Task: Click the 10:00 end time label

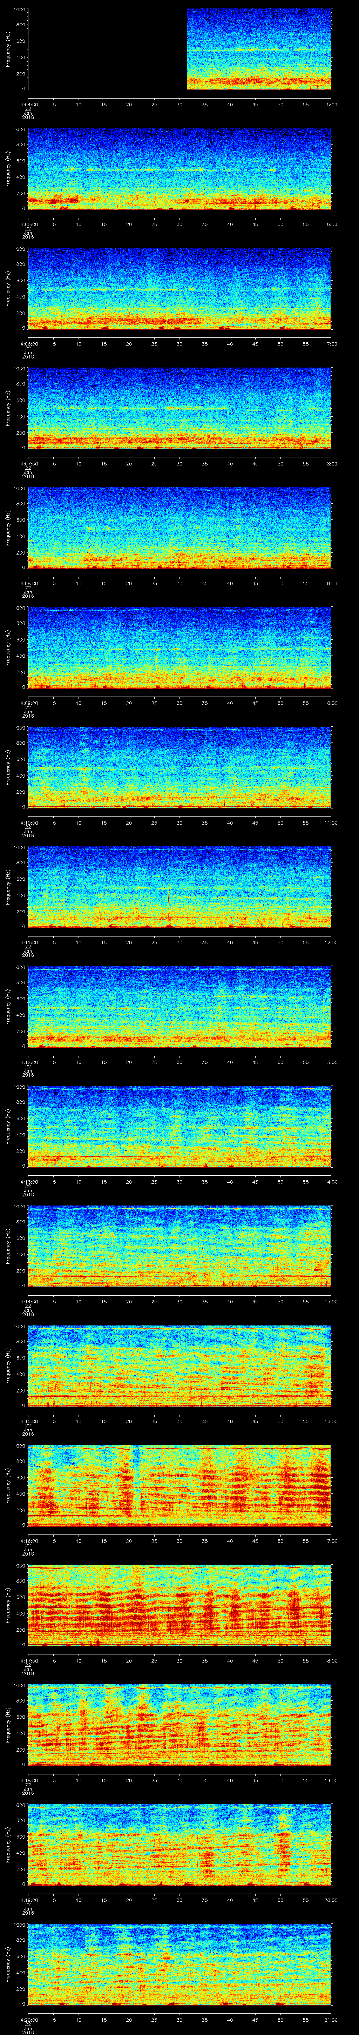Action: [331, 703]
